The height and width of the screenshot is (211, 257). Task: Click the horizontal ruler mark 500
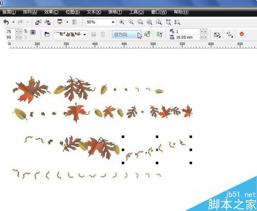click(x=153, y=44)
